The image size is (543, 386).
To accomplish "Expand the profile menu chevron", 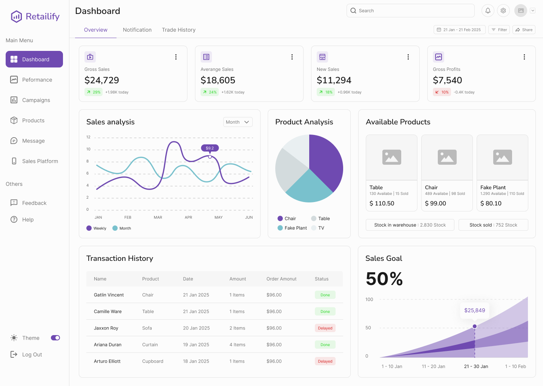I will 532,11.
